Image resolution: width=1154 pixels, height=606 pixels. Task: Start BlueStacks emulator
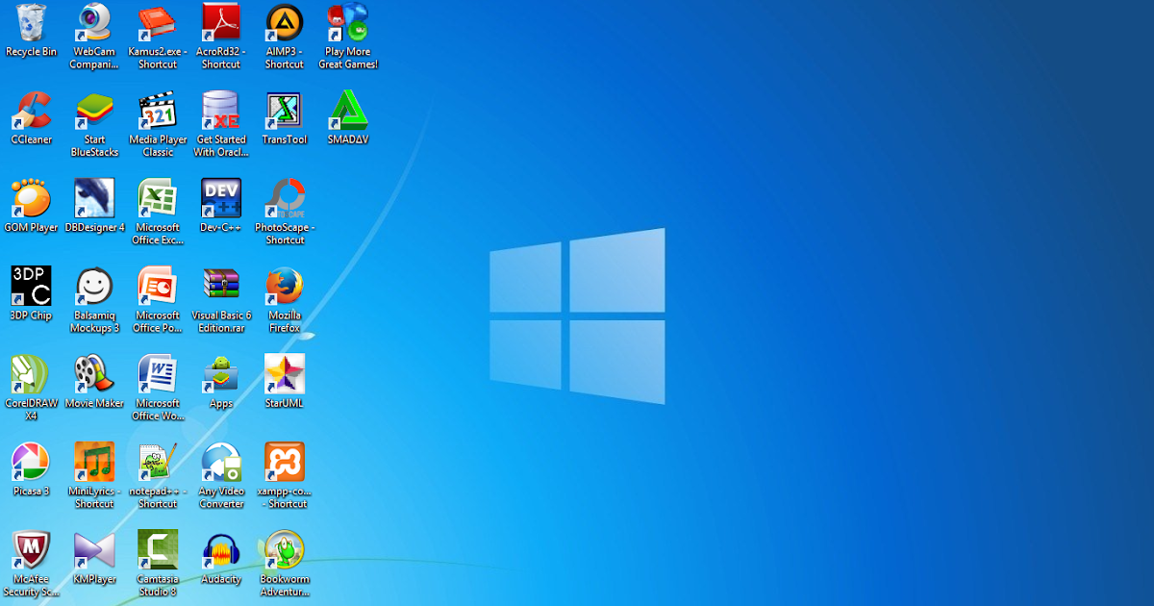[x=94, y=109]
